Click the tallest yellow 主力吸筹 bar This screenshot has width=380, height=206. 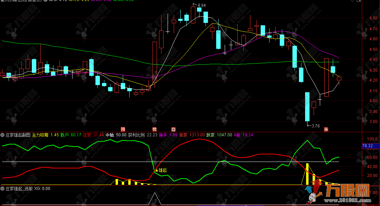pyautogui.click(x=307, y=174)
